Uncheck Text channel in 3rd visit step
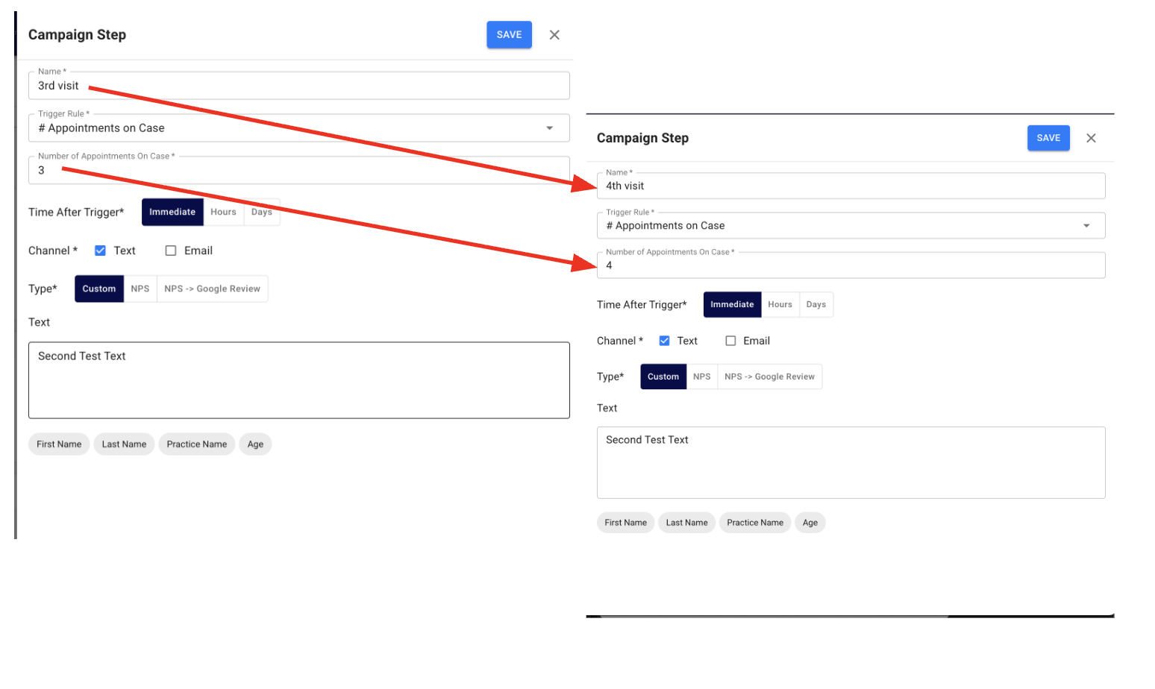The image size is (1155, 689). (100, 251)
